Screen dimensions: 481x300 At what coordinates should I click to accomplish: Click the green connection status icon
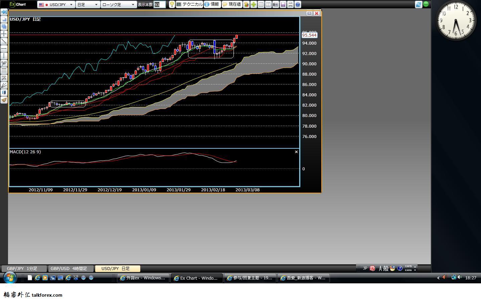click(x=426, y=4)
